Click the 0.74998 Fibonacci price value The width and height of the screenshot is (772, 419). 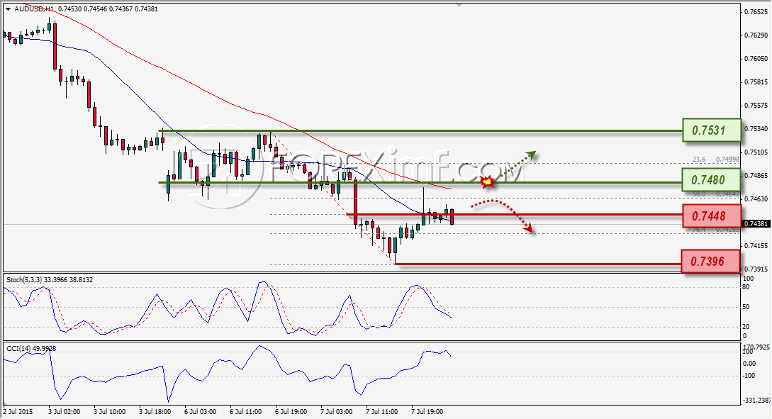[727, 160]
